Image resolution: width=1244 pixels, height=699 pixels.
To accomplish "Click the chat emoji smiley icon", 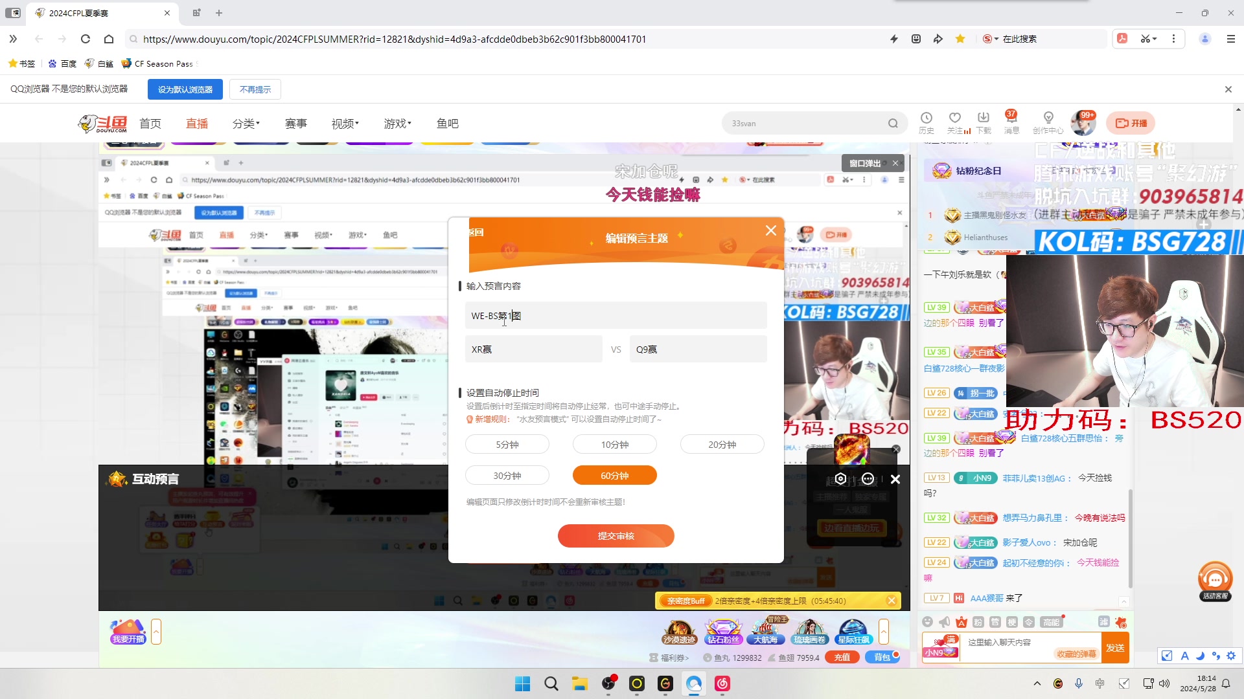I will (928, 622).
